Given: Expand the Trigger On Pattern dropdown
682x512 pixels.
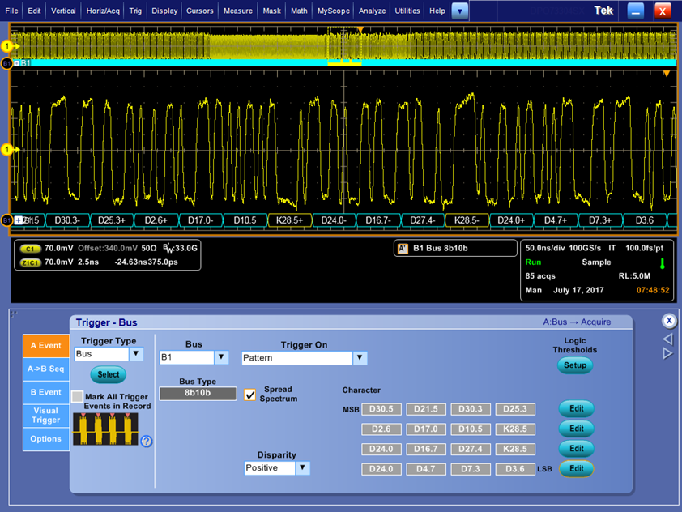Looking at the screenshot, I should [360, 358].
